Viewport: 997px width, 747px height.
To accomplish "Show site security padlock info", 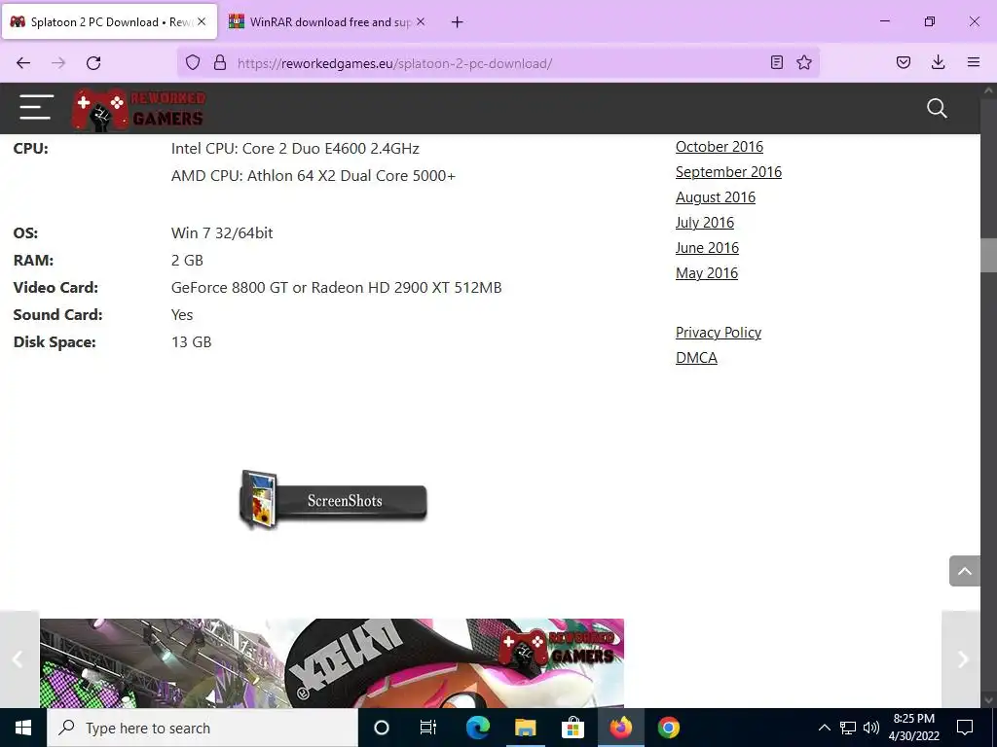I will pos(220,62).
